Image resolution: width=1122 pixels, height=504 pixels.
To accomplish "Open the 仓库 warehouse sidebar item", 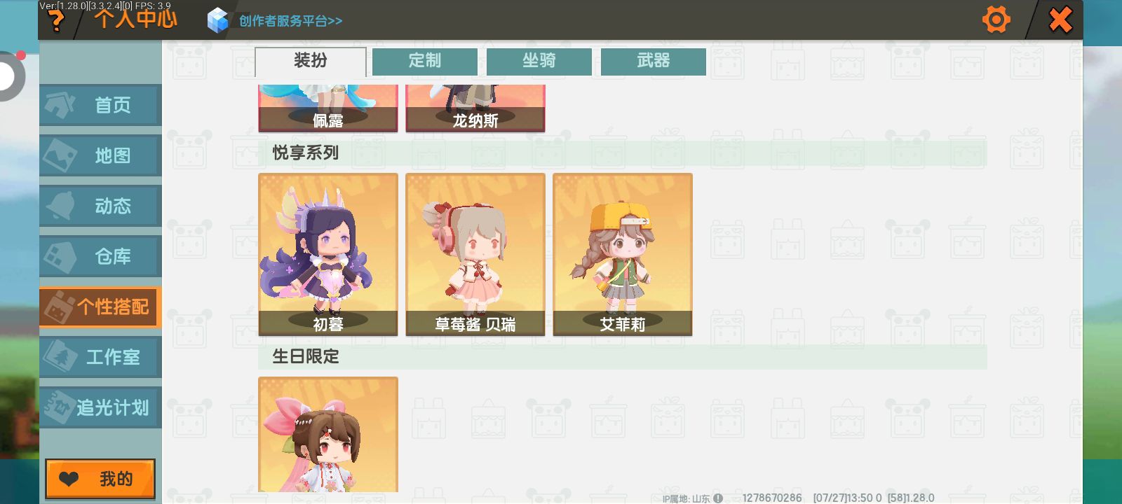I will [x=100, y=256].
